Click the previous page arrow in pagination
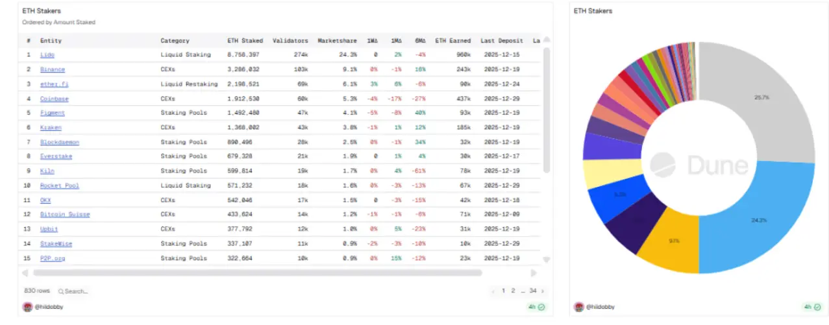Image resolution: width=829 pixels, height=325 pixels. (493, 291)
